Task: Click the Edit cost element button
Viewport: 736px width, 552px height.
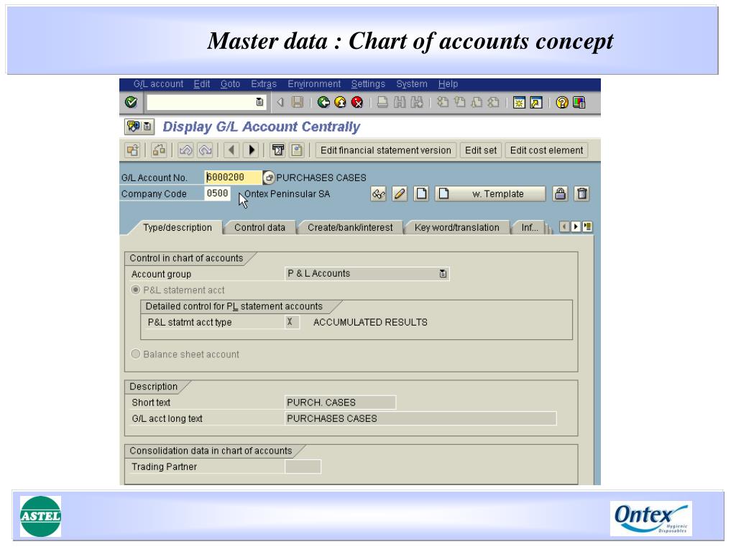Action: (x=546, y=150)
